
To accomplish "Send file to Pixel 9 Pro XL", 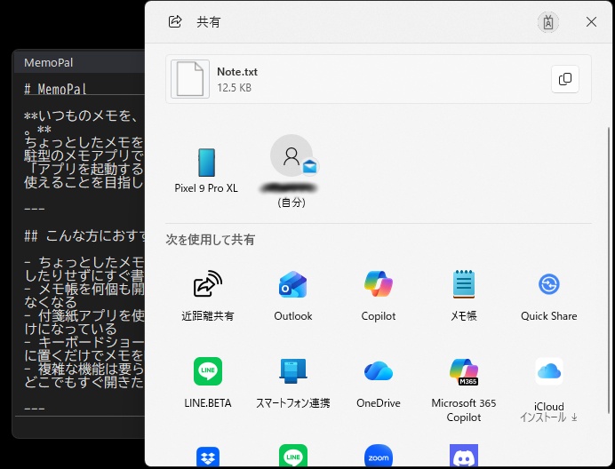I will [x=206, y=171].
